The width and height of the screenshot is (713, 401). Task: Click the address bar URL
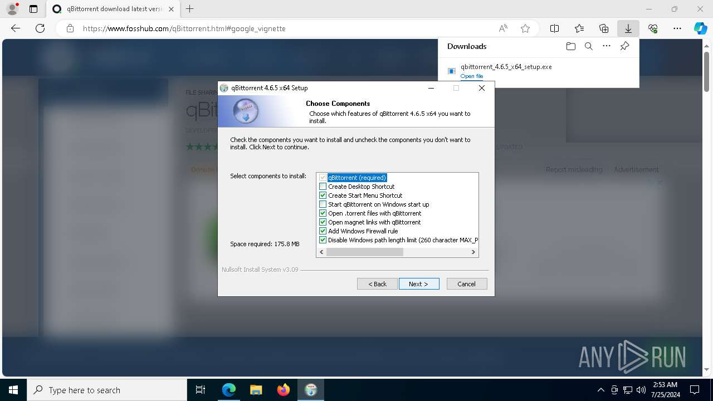(x=184, y=28)
